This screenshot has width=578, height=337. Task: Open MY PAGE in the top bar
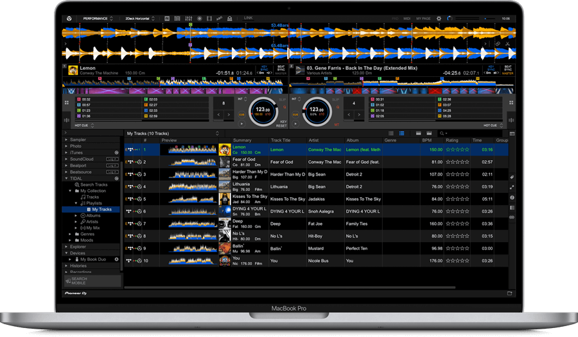423,19
